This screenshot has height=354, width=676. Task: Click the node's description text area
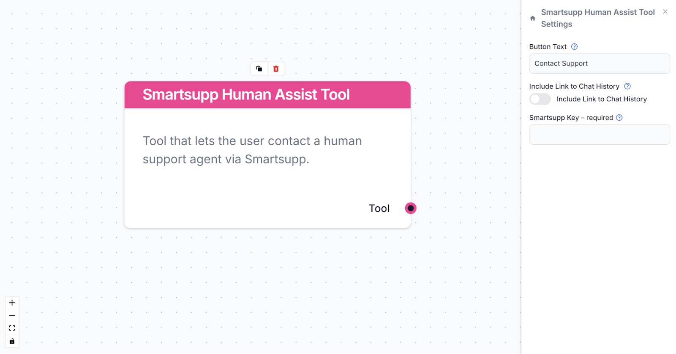(x=252, y=150)
